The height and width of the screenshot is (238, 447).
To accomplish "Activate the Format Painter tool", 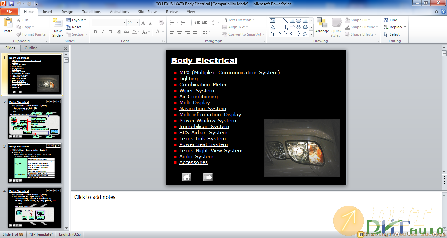I will [x=31, y=34].
